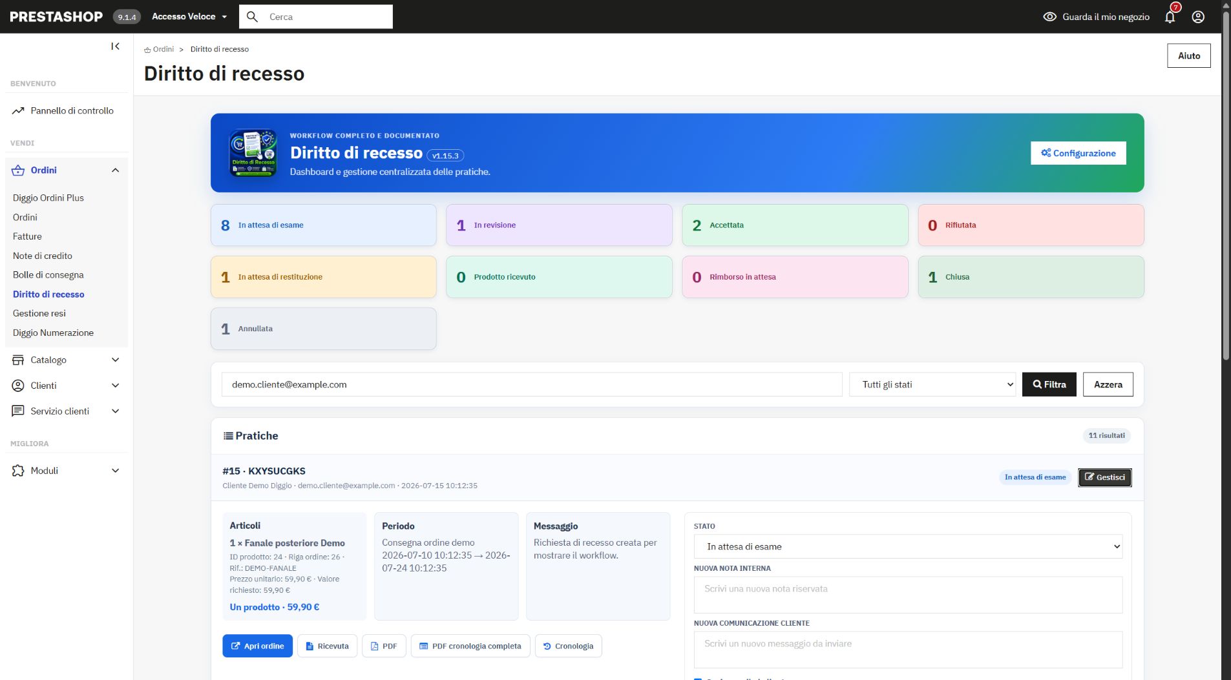Click the Ordini basket icon in the sidebar

point(18,170)
